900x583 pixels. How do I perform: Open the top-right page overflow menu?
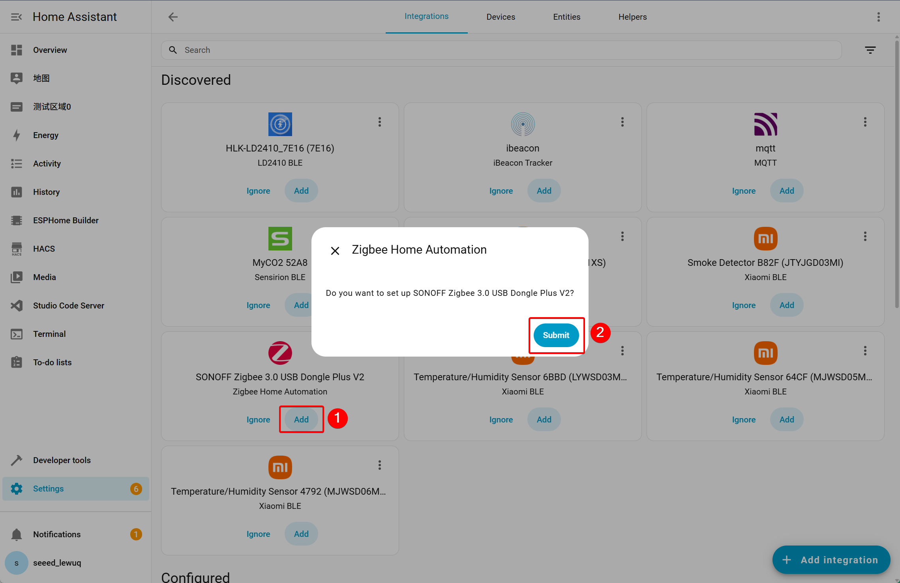click(879, 17)
